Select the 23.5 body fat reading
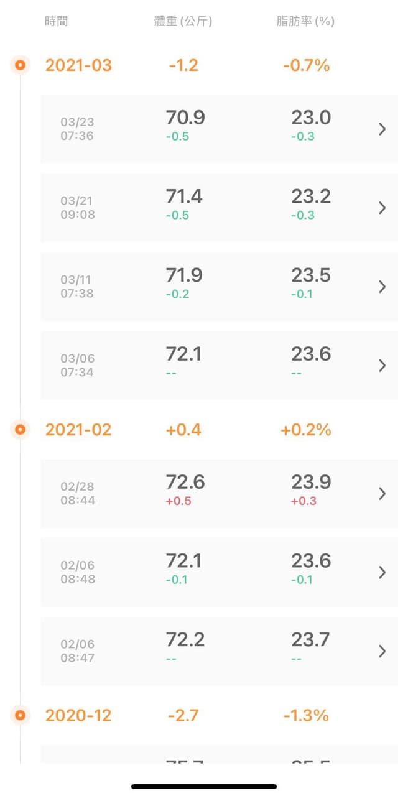408x796 pixels. point(311,275)
